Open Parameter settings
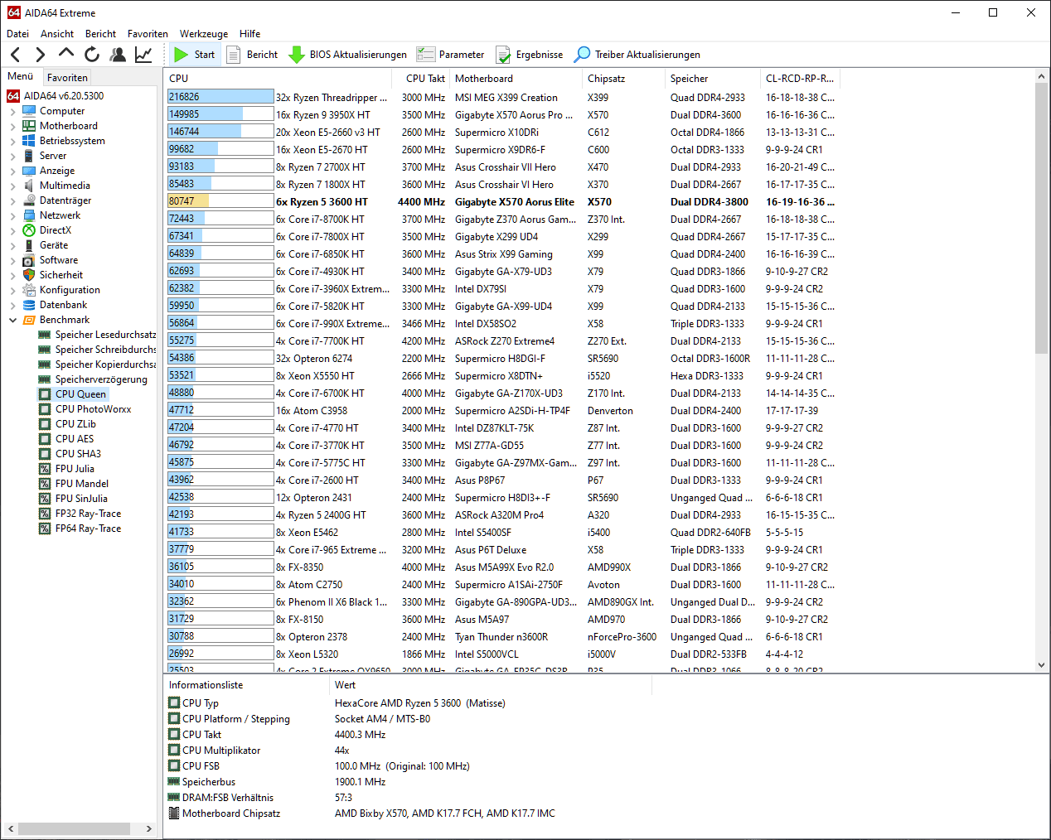 click(450, 55)
